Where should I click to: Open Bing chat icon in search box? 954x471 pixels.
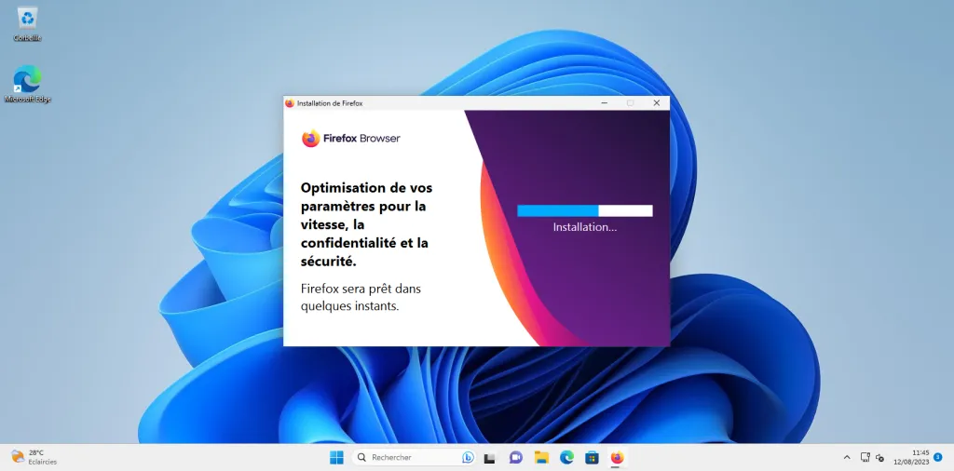(468, 457)
